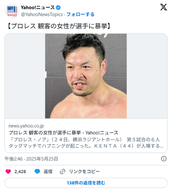Viewport: 172px width, 192px height.
Task: Click the 2,428 likes count
Action: (x=20, y=172)
